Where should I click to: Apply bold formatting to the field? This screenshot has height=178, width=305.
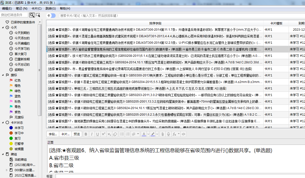[86, 134]
